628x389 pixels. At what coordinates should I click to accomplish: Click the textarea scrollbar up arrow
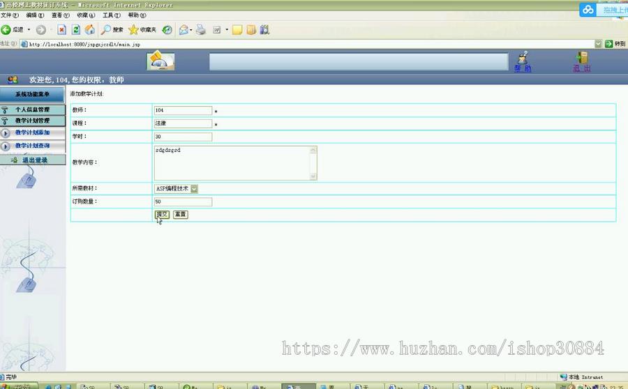[313, 150]
